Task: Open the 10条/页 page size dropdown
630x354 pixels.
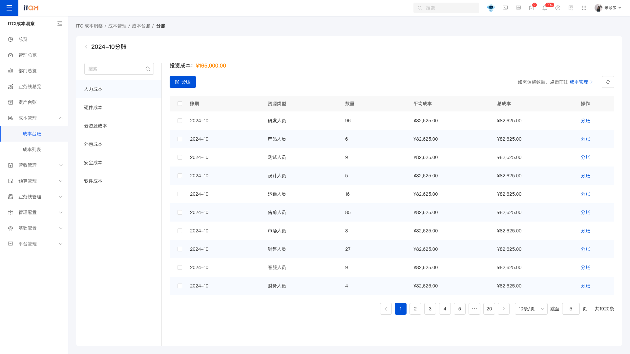Action: tap(531, 309)
